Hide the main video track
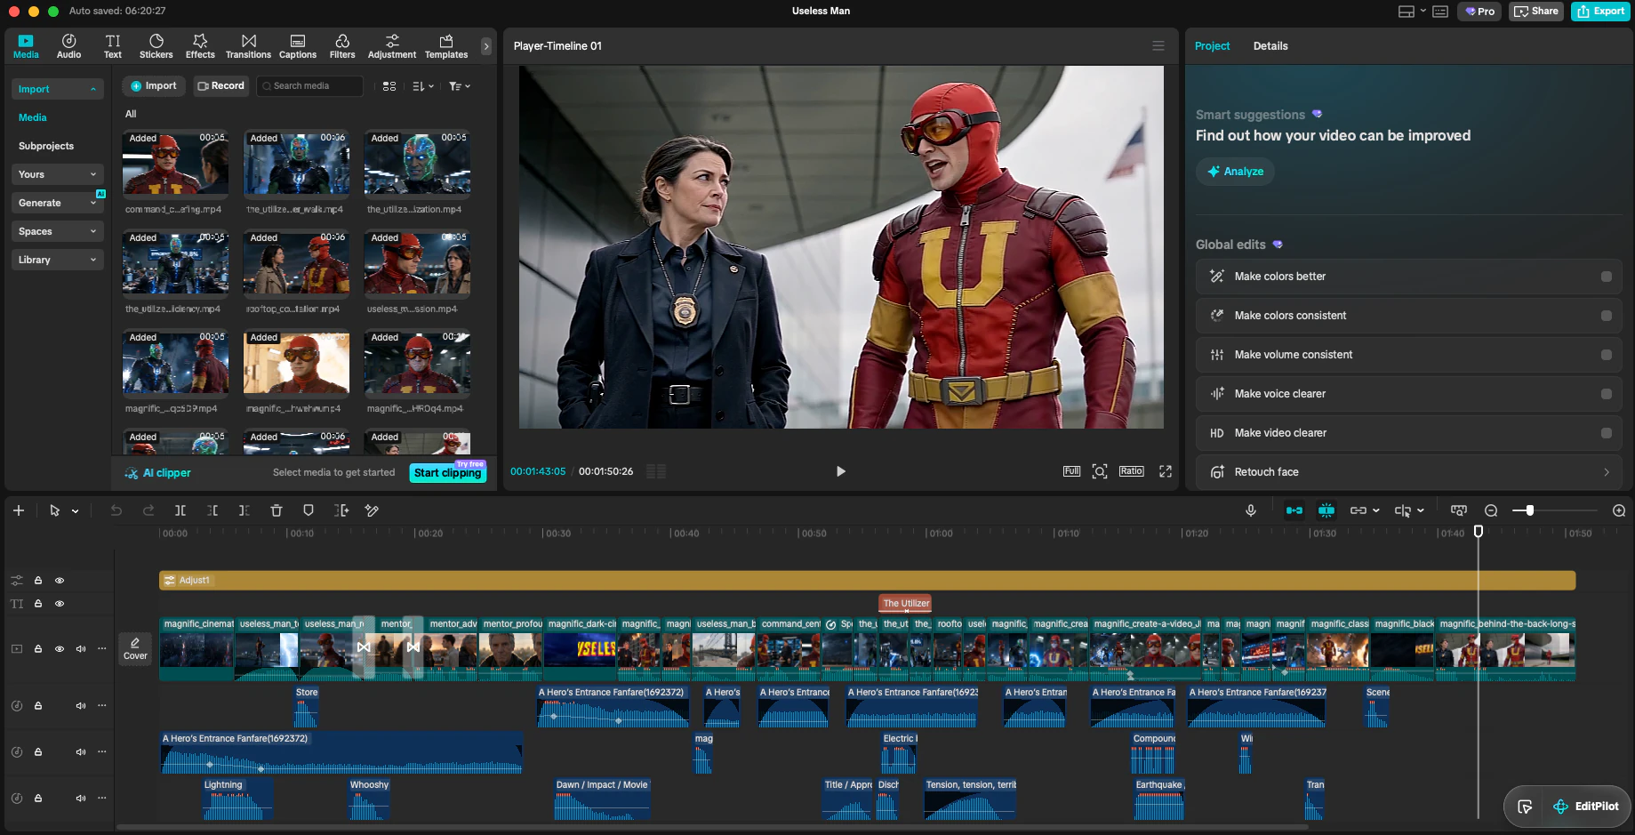 [60, 649]
